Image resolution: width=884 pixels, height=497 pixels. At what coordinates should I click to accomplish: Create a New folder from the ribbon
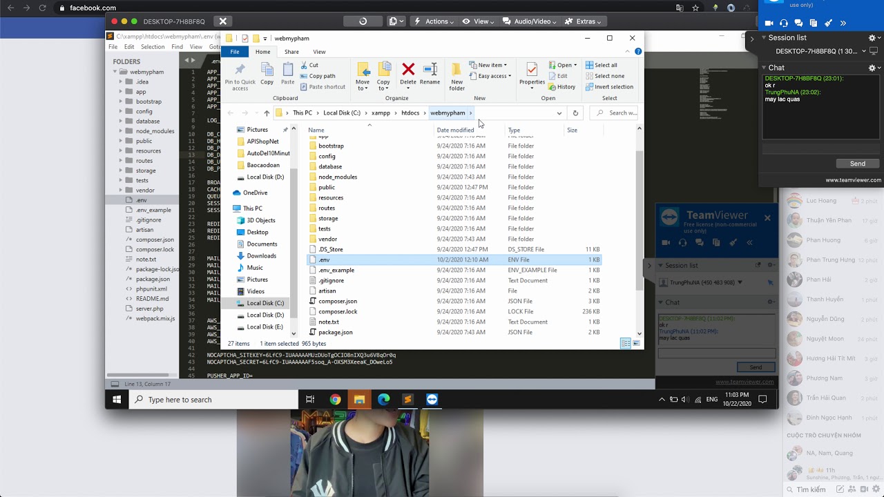(457, 76)
